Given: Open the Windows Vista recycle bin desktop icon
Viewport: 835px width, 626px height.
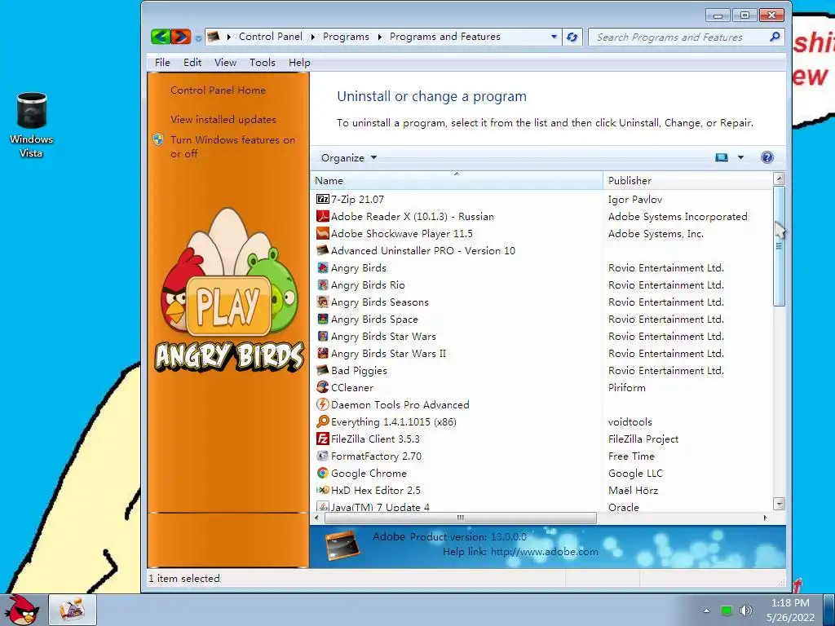Looking at the screenshot, I should coord(31,125).
